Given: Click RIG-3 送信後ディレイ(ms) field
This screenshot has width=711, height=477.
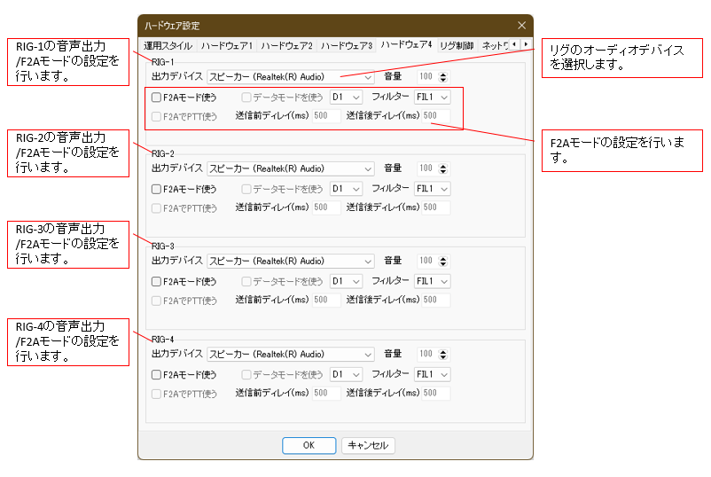Looking at the screenshot, I should (x=436, y=301).
